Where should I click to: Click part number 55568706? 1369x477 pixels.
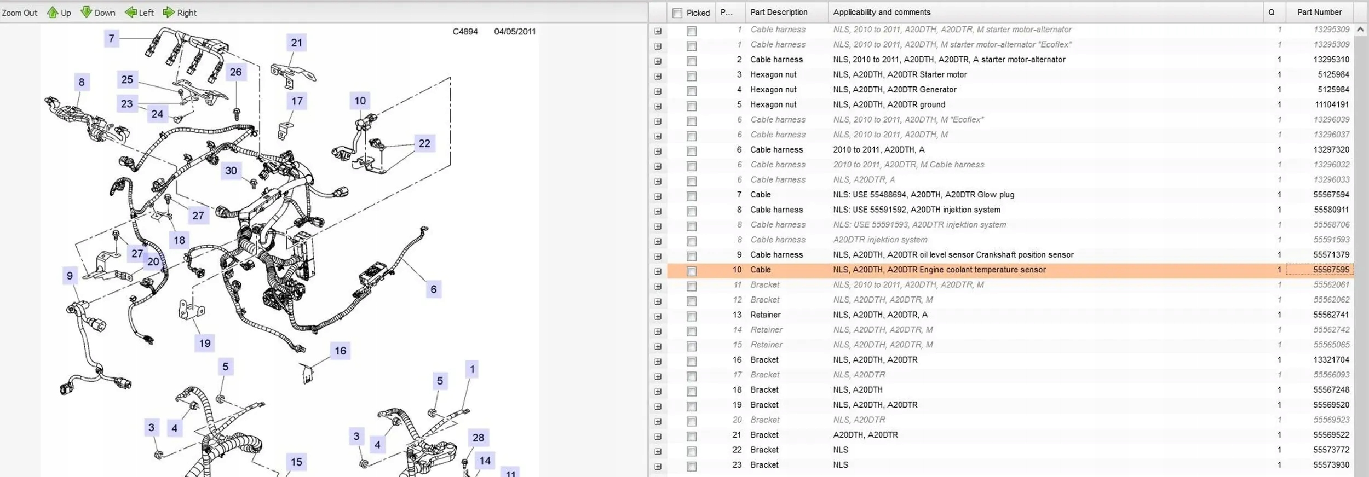pyautogui.click(x=1331, y=225)
